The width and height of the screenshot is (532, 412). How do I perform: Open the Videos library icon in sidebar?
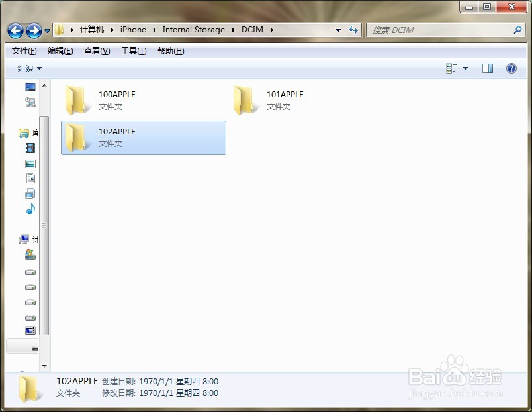(x=30, y=148)
